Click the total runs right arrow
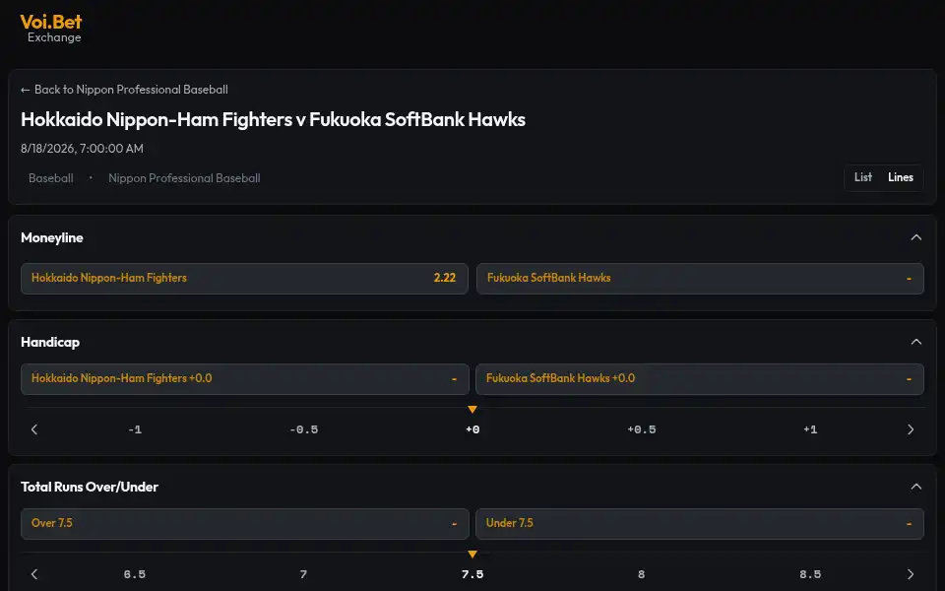 [910, 574]
